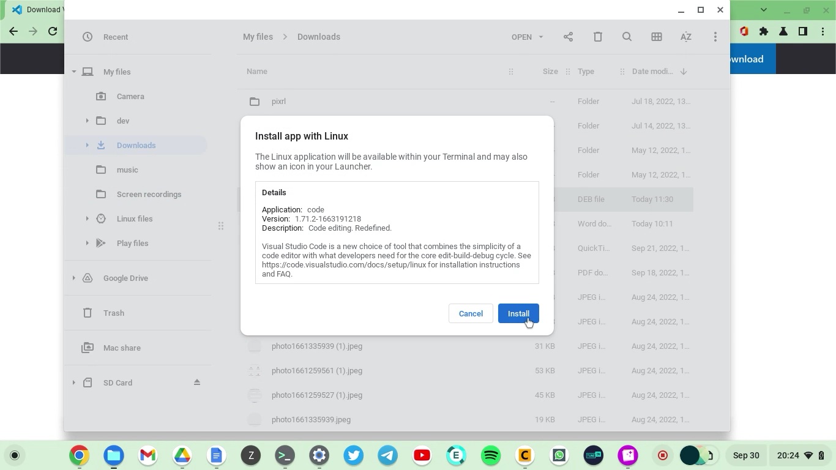
Task: Open the Chrome tab search chevron
Action: pyautogui.click(x=764, y=10)
